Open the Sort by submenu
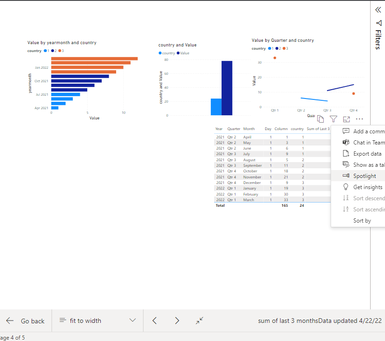The image size is (385, 341). pyautogui.click(x=358, y=221)
